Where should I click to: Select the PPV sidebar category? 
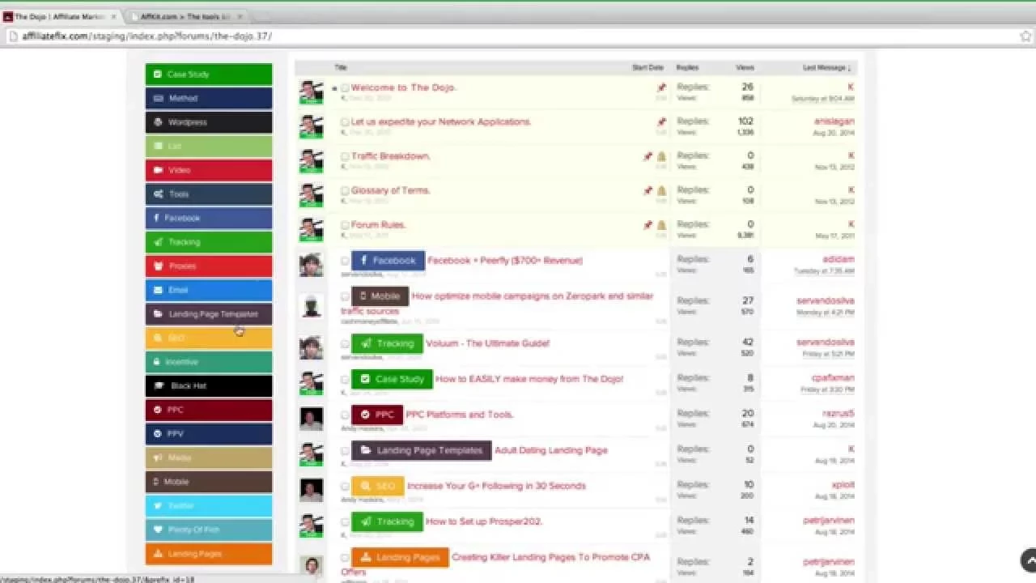coord(209,434)
